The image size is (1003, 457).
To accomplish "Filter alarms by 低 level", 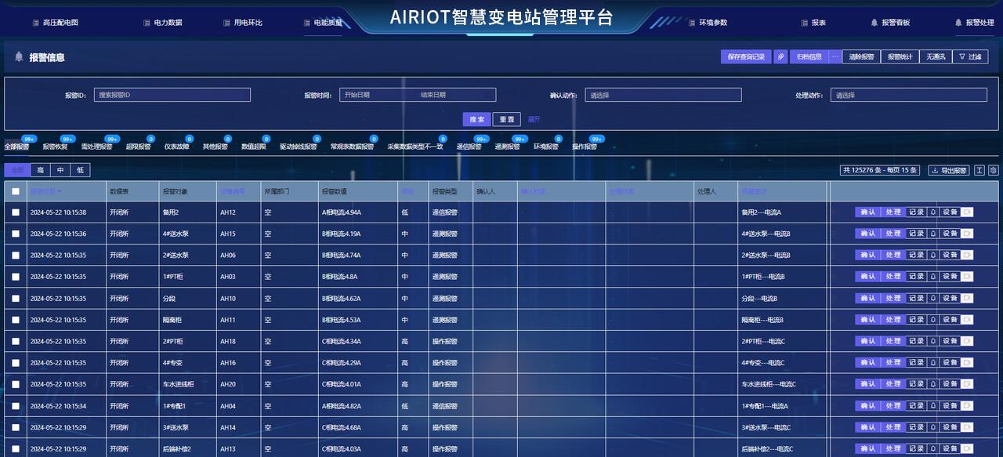I will click(x=80, y=170).
